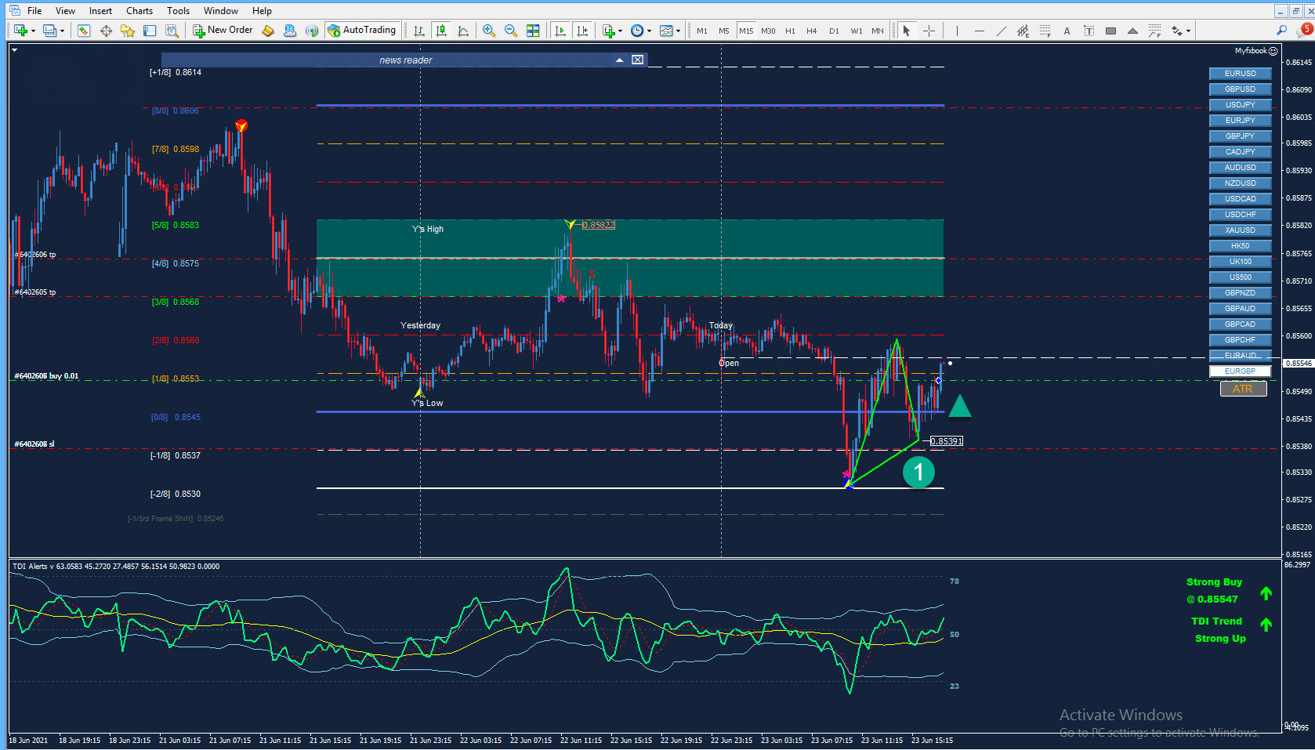Screen dimensions: 1315x750
Task: Toggle chart auto scroll
Action: coord(560,31)
